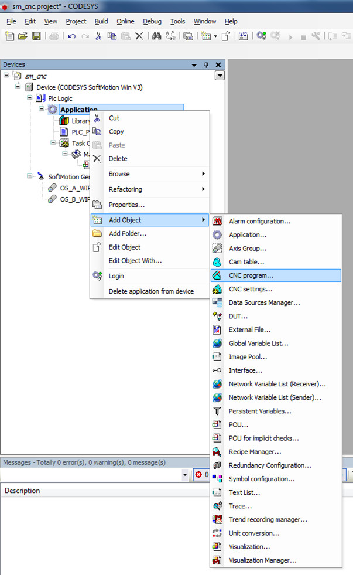Open the Add Object submenu
Image resolution: width=353 pixels, height=575 pixels.
tap(149, 220)
